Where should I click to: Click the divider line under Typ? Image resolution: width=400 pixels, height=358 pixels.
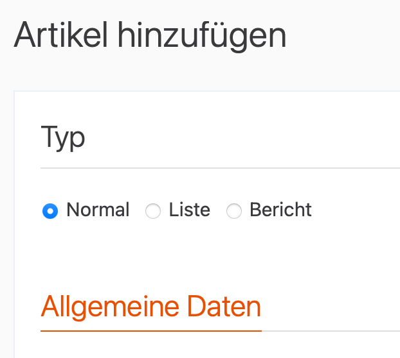coord(219,168)
